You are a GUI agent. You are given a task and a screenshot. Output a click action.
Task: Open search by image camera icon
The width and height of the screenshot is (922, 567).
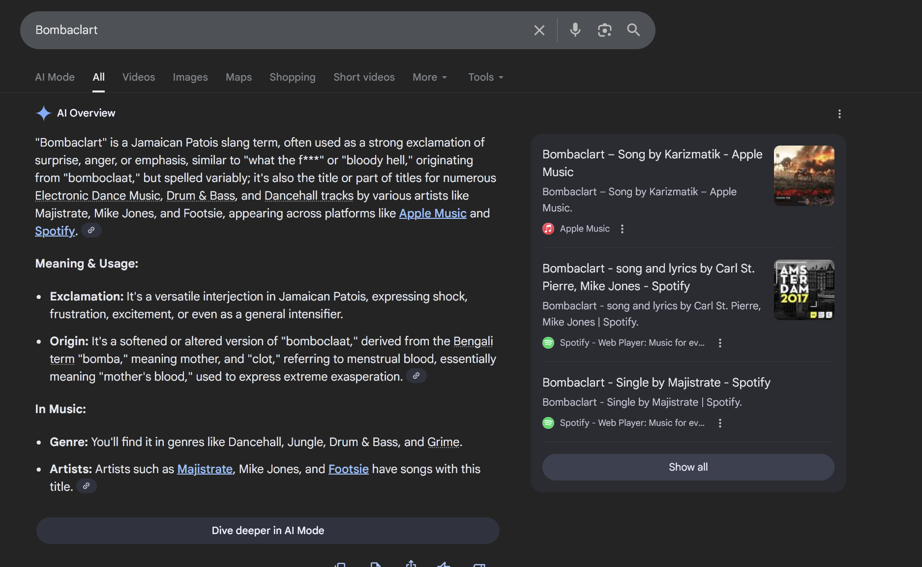pyautogui.click(x=604, y=30)
